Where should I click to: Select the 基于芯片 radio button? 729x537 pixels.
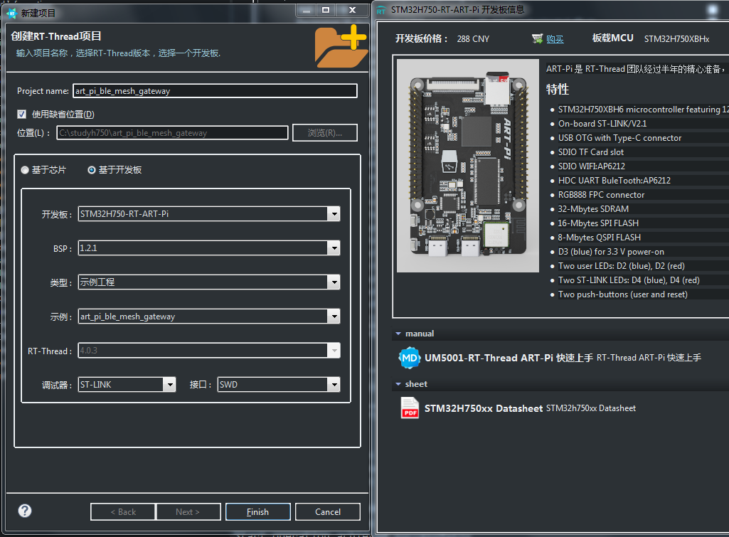tap(25, 169)
